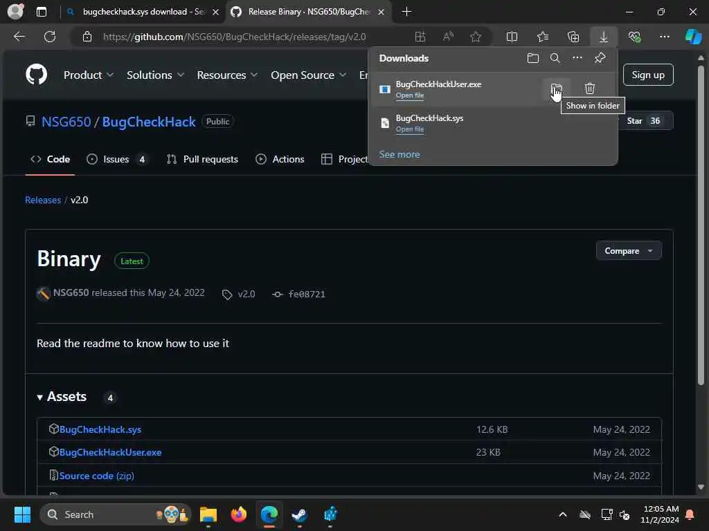The height and width of the screenshot is (531, 709).
Task: Open the Windows Start menu
Action: tap(22, 514)
